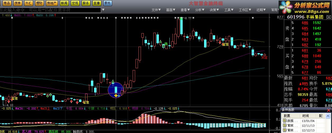Click the MACD1 indicator label
332x133 pixels.
pyautogui.click(x=27, y=108)
